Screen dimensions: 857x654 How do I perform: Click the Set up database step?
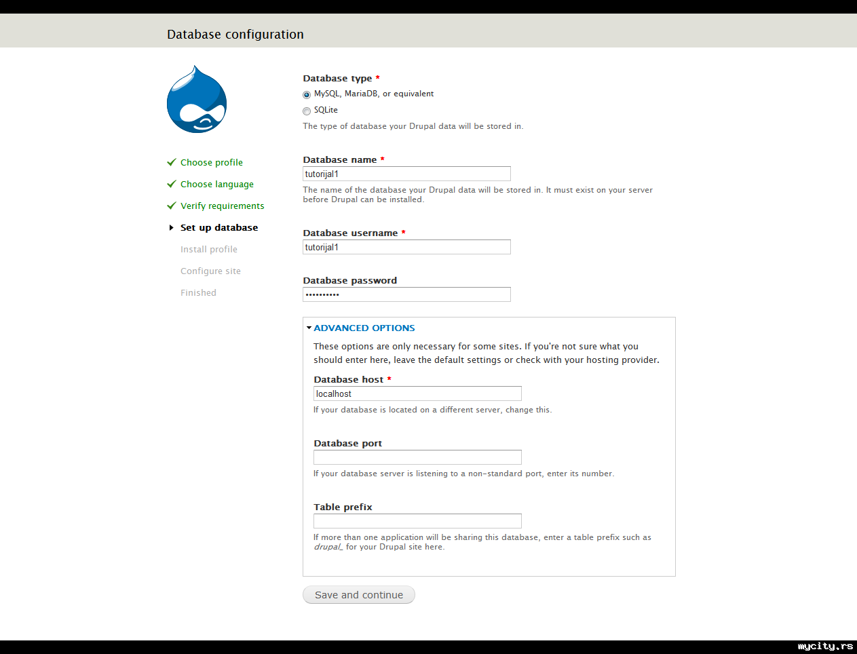[219, 228]
